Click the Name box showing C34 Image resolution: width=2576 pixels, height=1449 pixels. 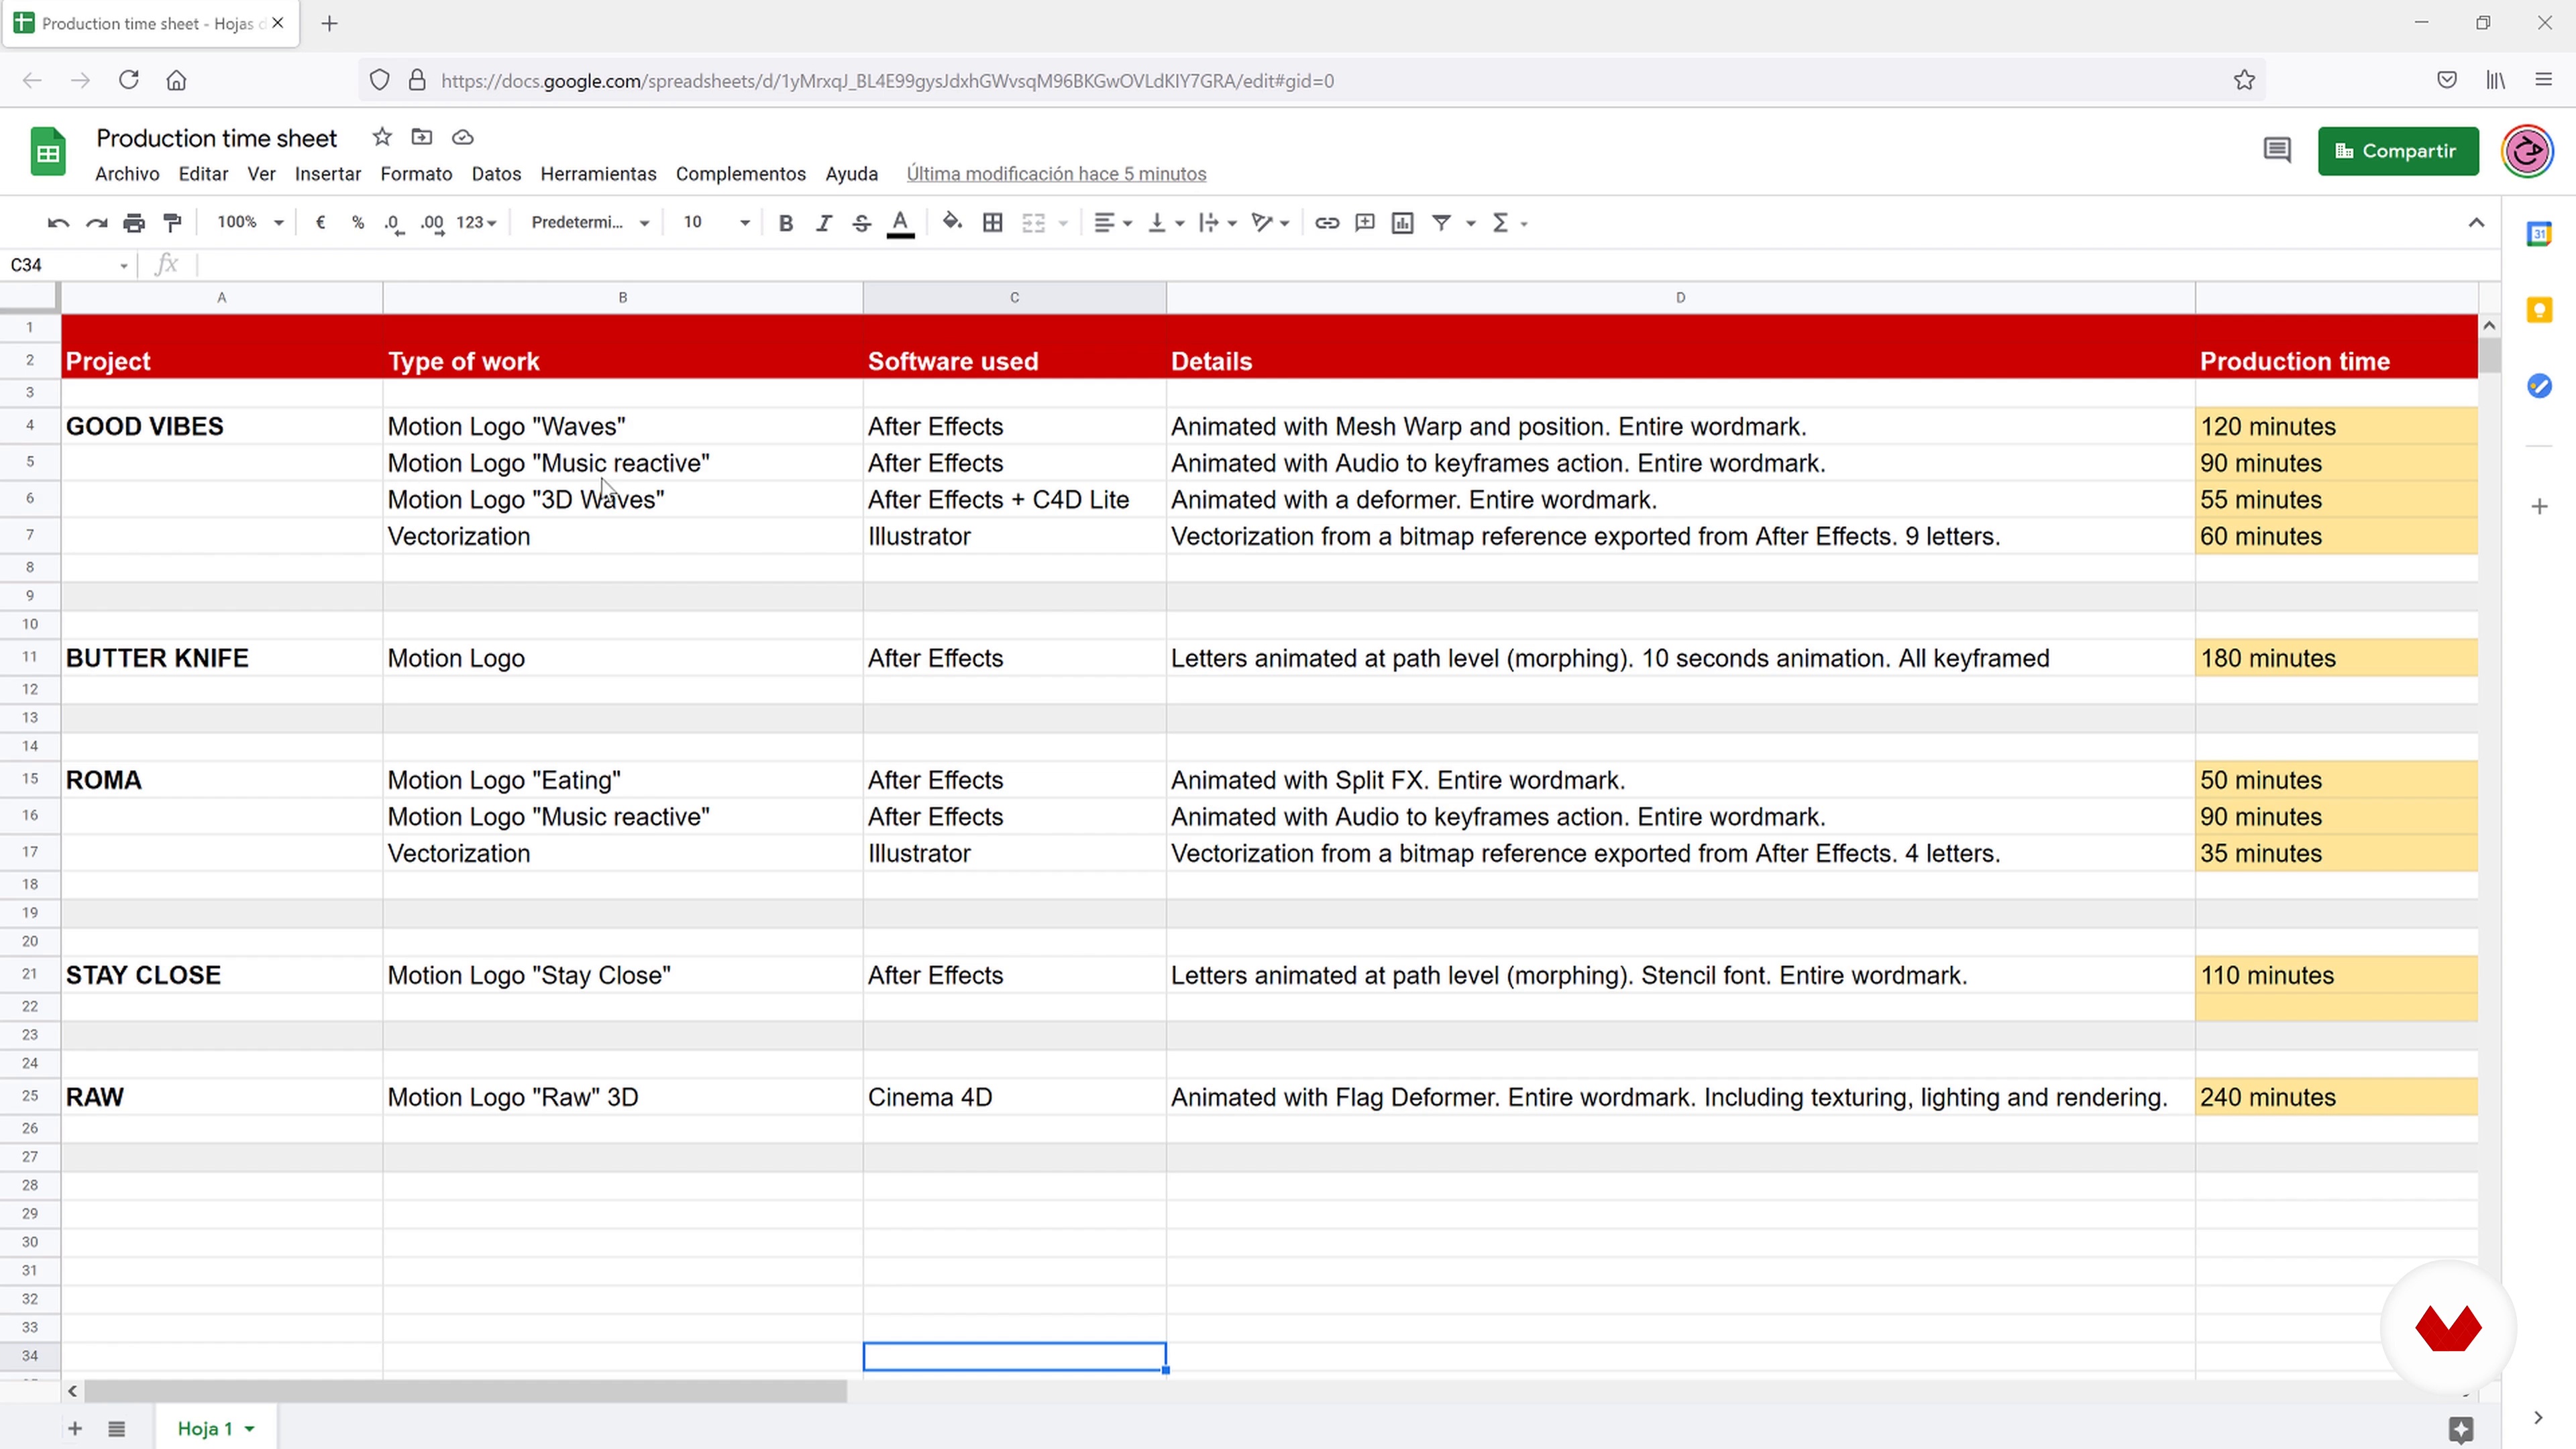[x=68, y=265]
